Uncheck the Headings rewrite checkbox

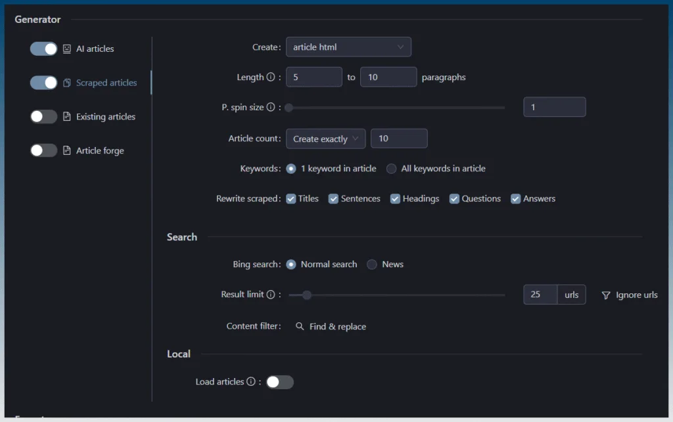click(x=395, y=199)
